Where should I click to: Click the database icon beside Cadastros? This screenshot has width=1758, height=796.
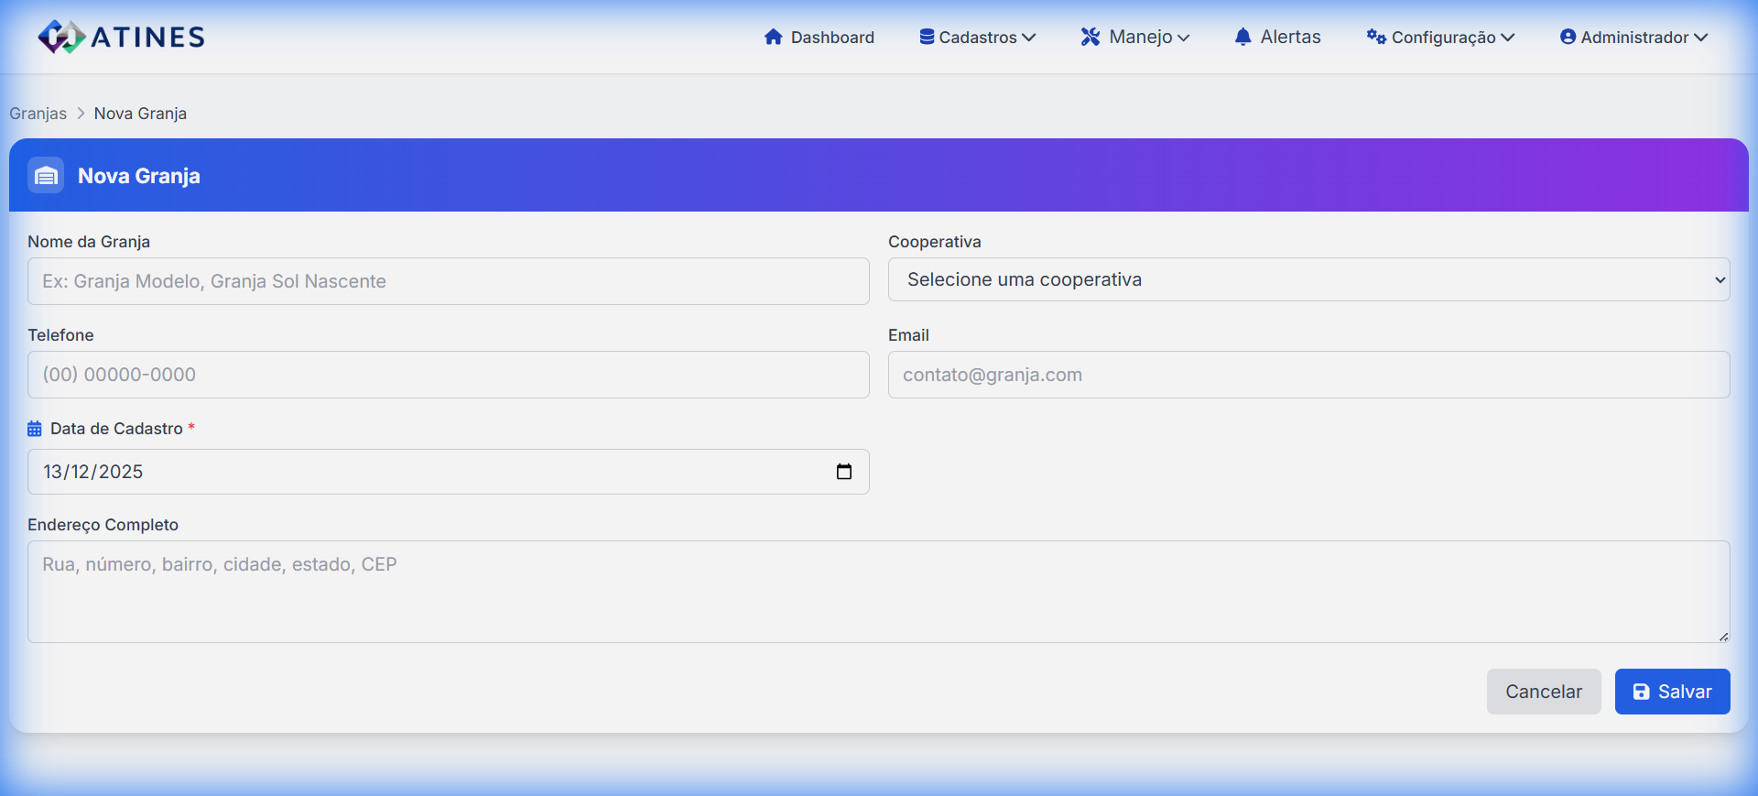pos(927,37)
